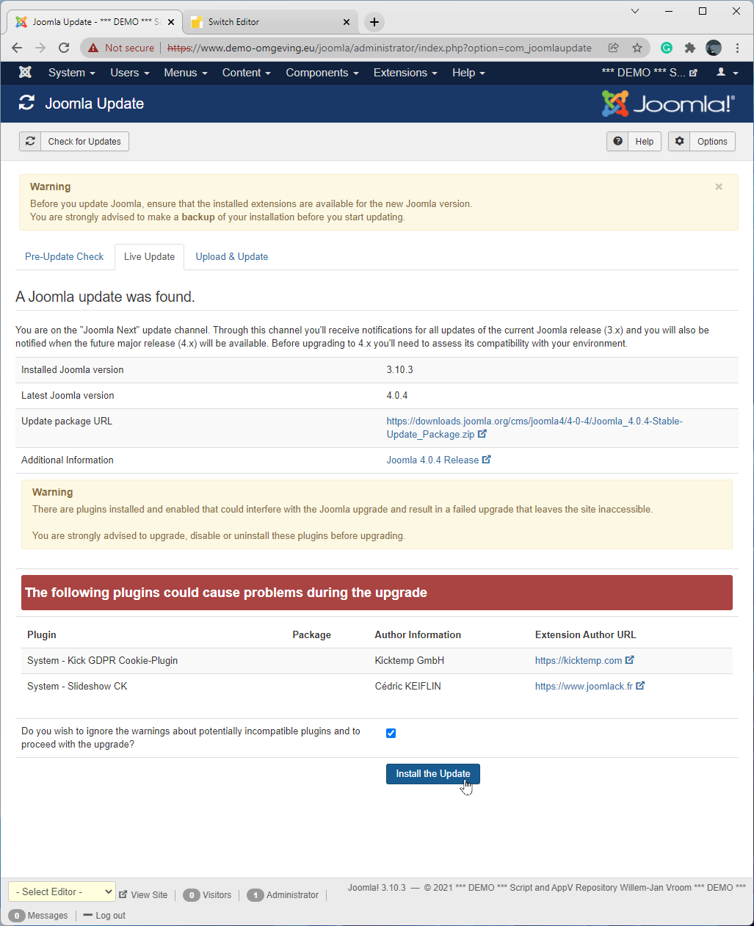This screenshot has width=754, height=926.
Task: Open the Select Editor combo box
Action: click(62, 891)
